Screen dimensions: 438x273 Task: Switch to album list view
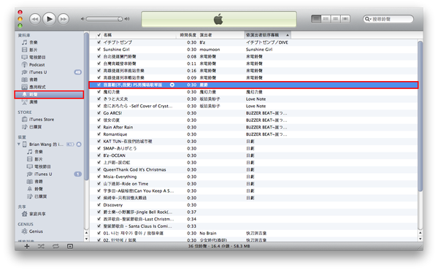click(326, 19)
